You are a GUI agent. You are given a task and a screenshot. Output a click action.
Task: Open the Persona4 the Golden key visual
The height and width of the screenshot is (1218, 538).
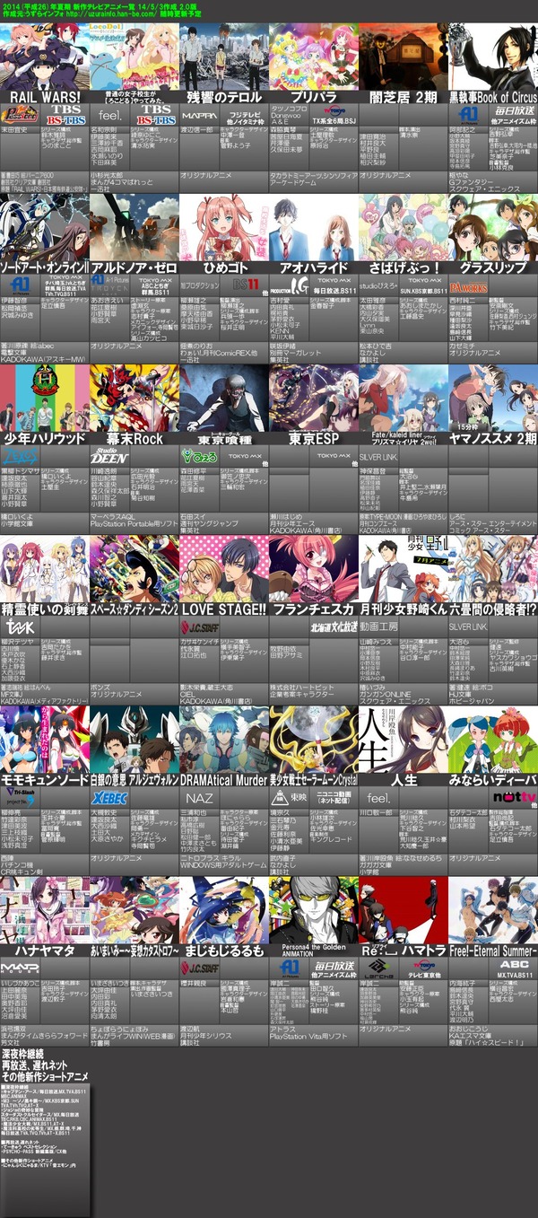314,908
